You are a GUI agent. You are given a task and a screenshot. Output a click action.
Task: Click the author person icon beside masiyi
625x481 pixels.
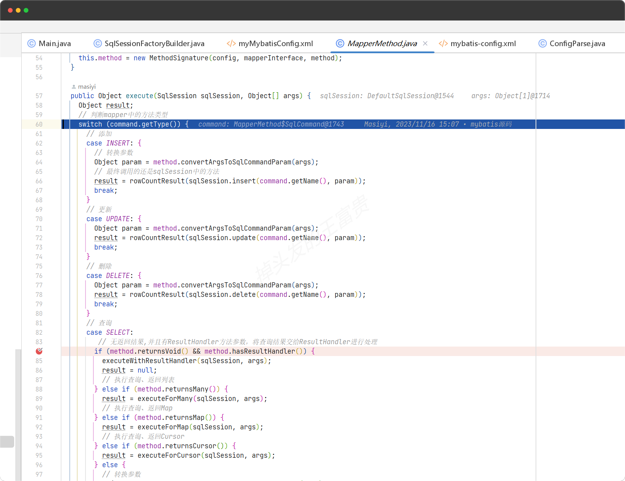pos(74,87)
